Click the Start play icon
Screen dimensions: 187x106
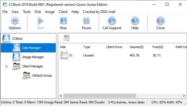point(40,21)
